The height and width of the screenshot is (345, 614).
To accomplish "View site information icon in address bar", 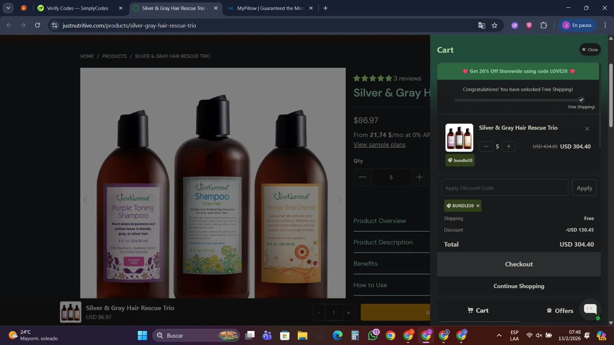I will pos(54,25).
